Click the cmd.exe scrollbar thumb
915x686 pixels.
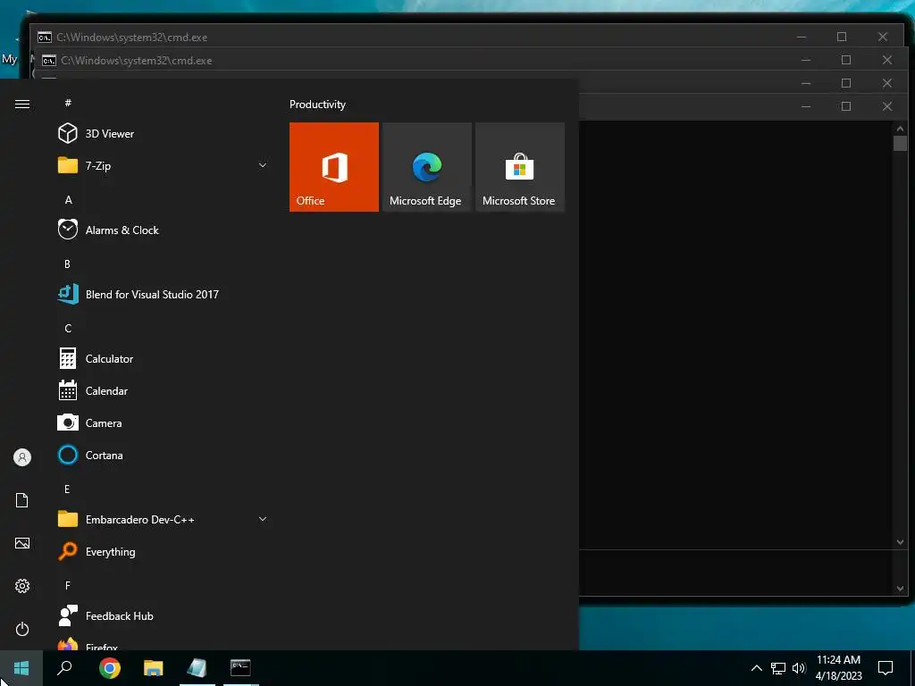click(x=900, y=144)
